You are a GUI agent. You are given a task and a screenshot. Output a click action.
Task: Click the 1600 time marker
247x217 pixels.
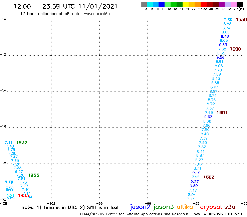click(x=236, y=49)
